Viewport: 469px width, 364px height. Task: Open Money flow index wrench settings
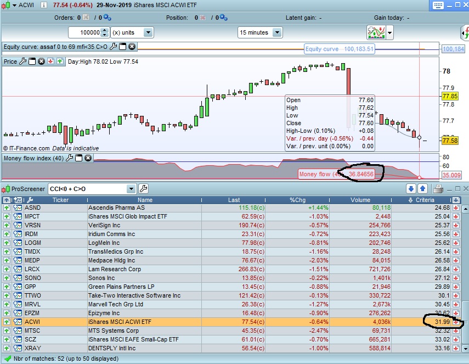tap(70, 158)
